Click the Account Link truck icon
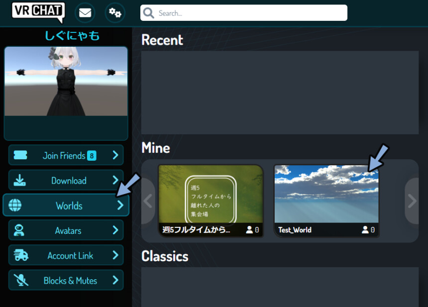The width and height of the screenshot is (428, 307). point(21,255)
